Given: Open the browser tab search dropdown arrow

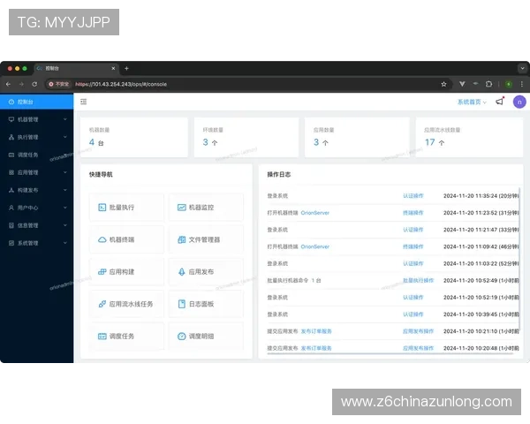Looking at the screenshot, I should (x=522, y=68).
